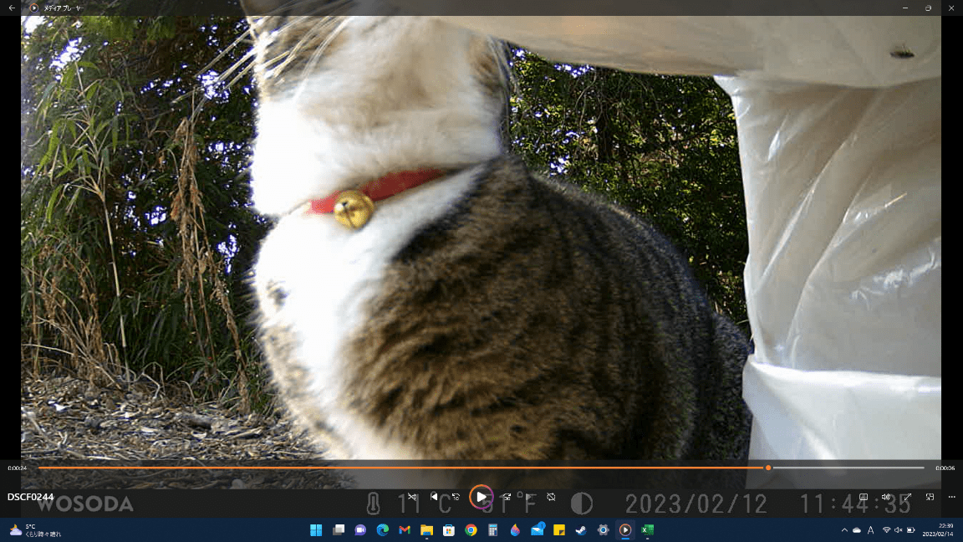Play the paused DSCF0244 video
963x542 pixels.
(481, 497)
